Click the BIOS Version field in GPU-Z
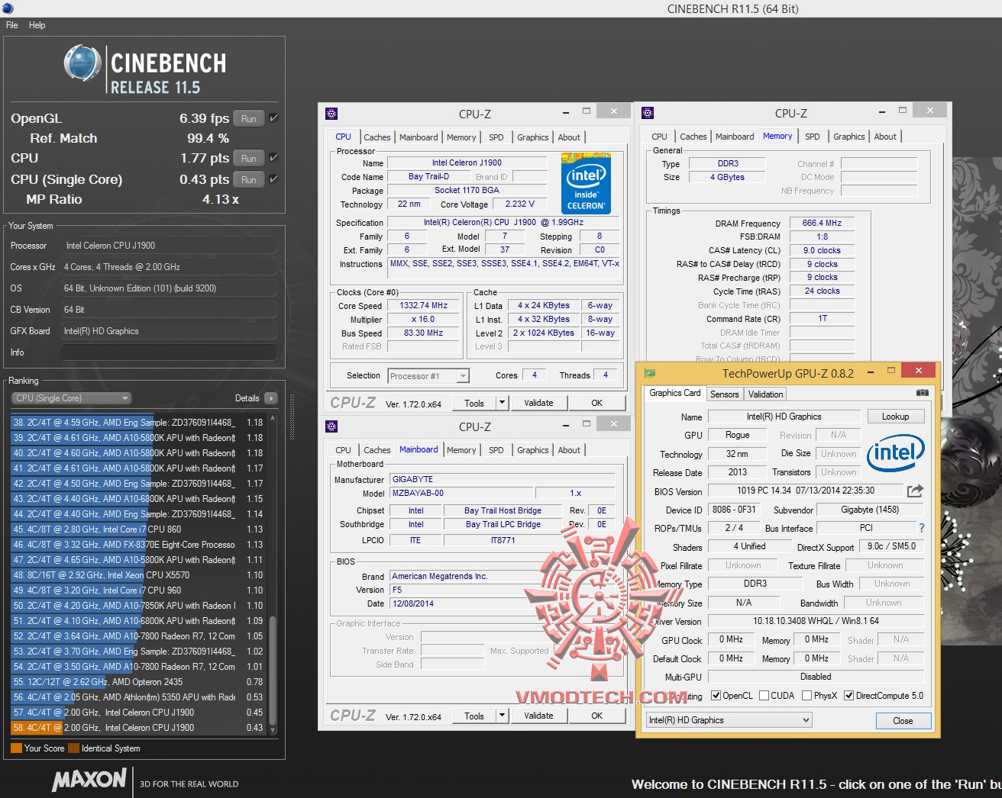The height and width of the screenshot is (798, 1002). point(805,491)
